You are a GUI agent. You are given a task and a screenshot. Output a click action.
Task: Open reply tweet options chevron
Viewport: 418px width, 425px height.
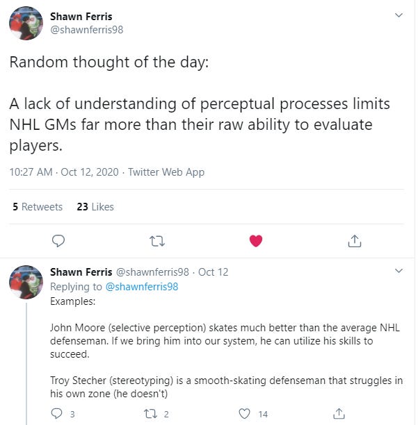(x=399, y=272)
